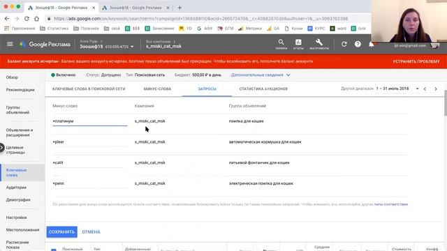Click the browser address bar
447x251 pixels.
click(200, 19)
